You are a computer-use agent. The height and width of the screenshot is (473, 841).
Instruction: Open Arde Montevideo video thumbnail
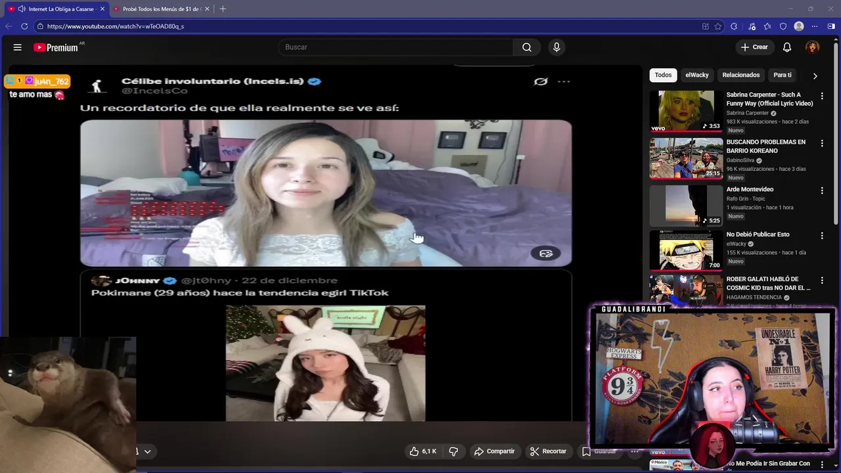click(x=686, y=206)
